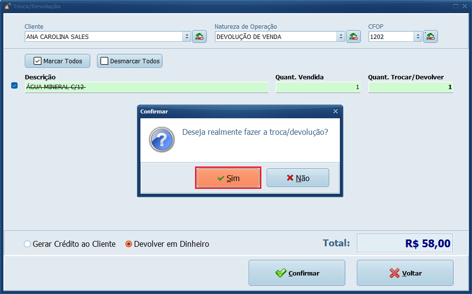The image size is (472, 294).
Task: Click the Voltar button
Action: (405, 273)
